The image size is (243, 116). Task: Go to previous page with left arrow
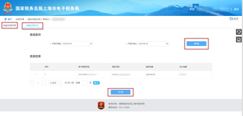tap(32, 83)
